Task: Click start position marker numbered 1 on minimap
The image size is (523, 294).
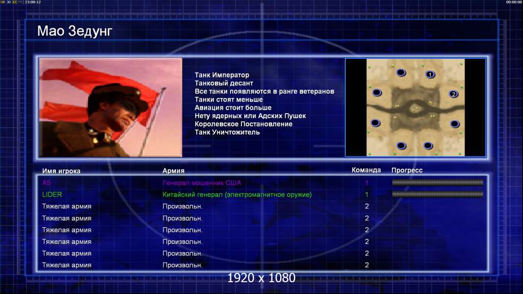Action: tap(430, 74)
